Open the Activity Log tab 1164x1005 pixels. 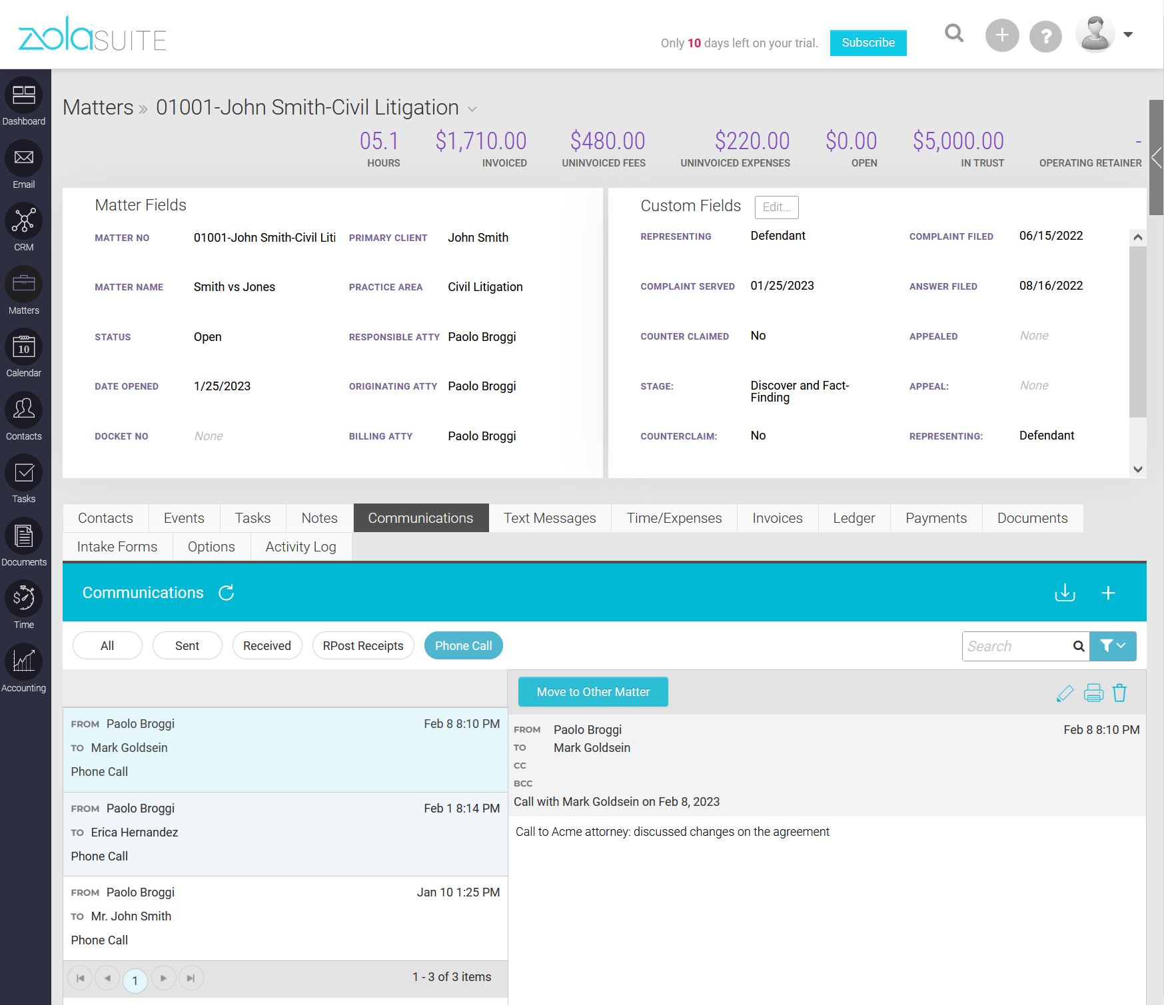(300, 547)
